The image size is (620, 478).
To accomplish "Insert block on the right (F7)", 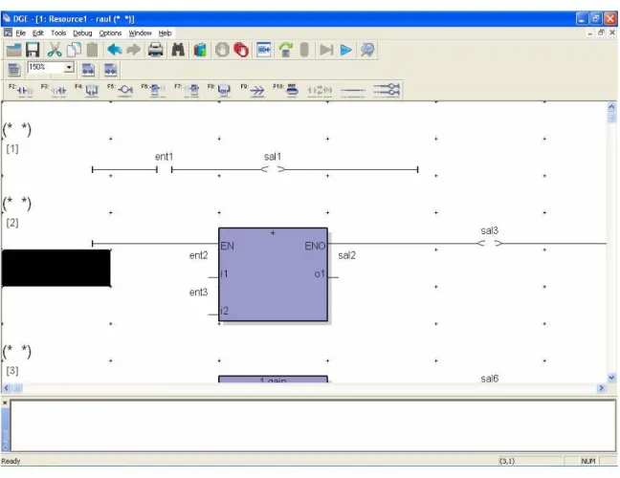I will coord(187,90).
